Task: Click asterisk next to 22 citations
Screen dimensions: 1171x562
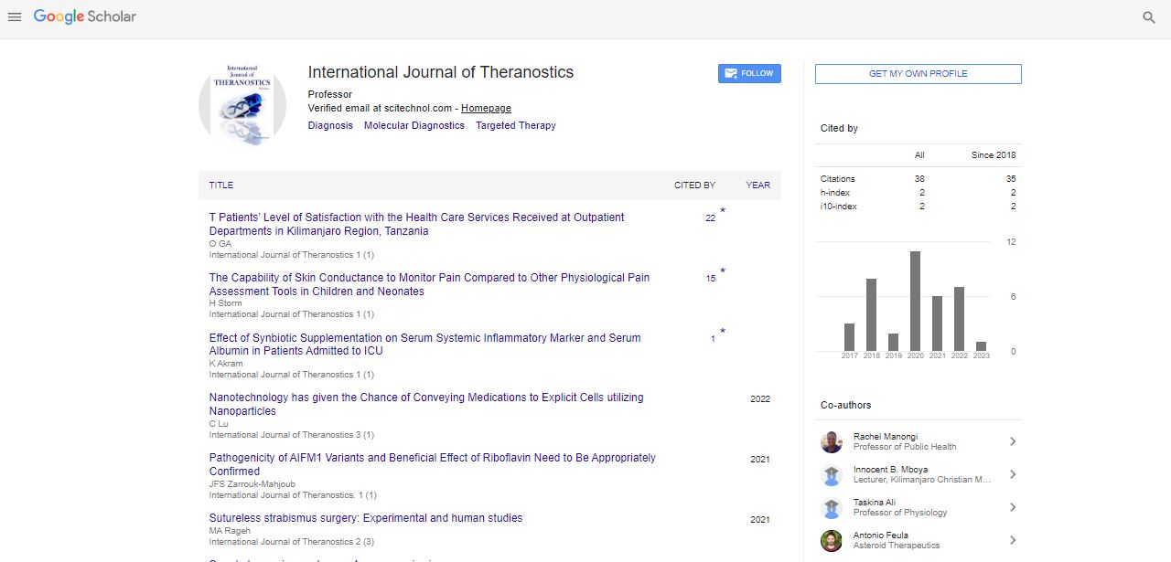Action: (x=723, y=212)
